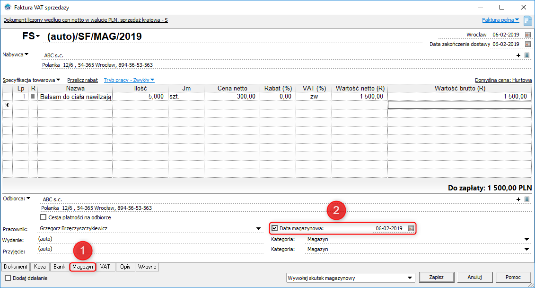
Task: Uncheck the Data magazynowa checkbox
Action: click(x=275, y=228)
